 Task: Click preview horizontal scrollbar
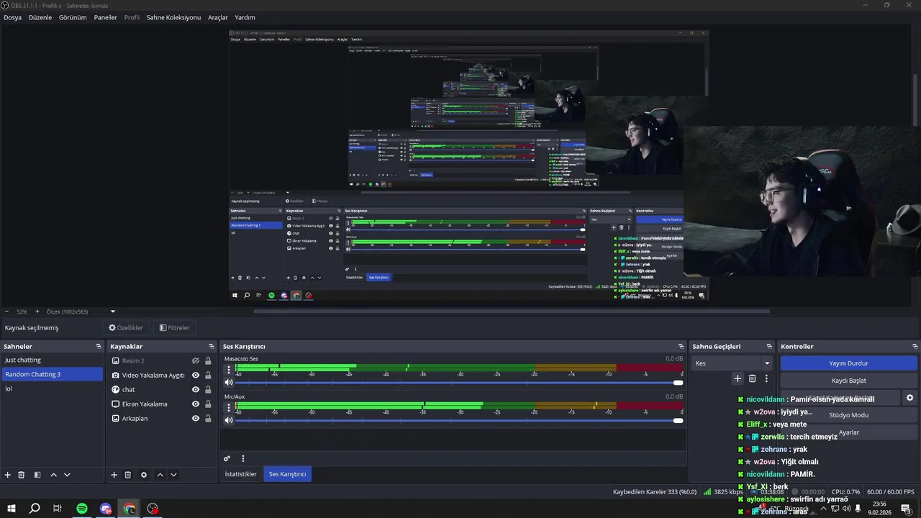[512, 312]
